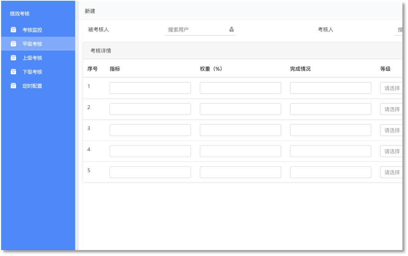
Task: Open 等级 dropdown in row 2
Action: click(x=391, y=109)
